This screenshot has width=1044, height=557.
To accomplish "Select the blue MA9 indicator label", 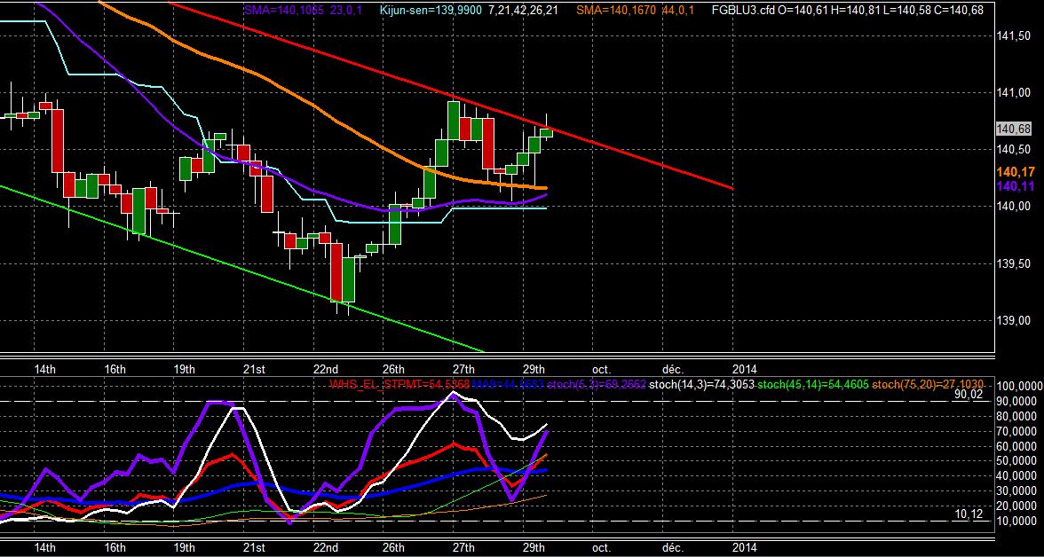I will (507, 384).
